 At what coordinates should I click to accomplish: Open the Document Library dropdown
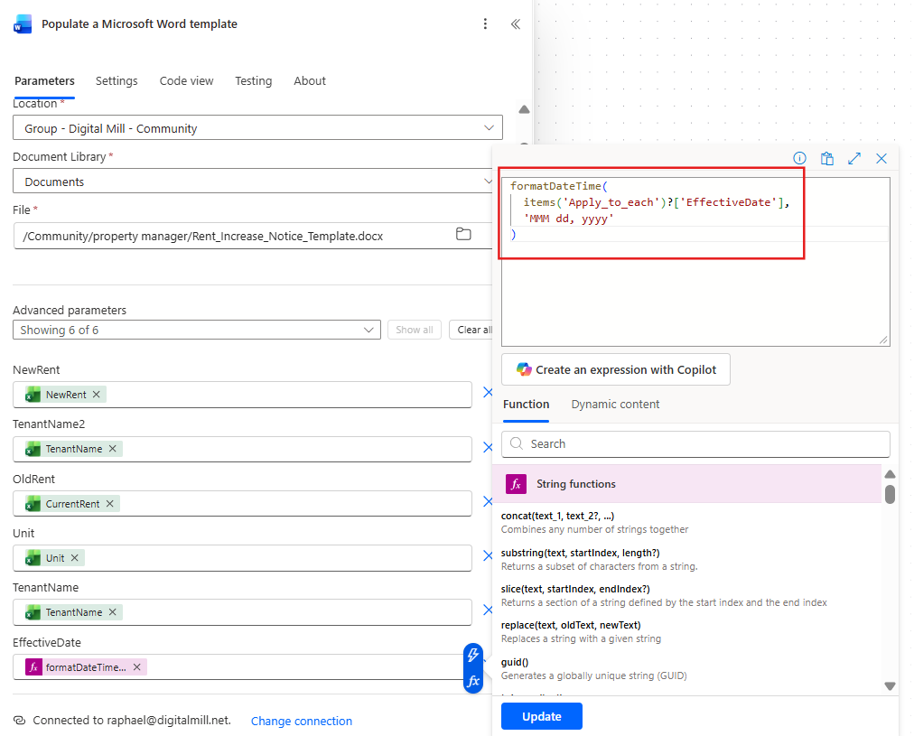point(253,182)
